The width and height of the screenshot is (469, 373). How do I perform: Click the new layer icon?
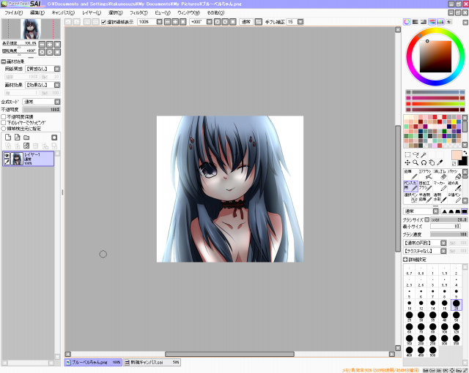click(x=8, y=137)
